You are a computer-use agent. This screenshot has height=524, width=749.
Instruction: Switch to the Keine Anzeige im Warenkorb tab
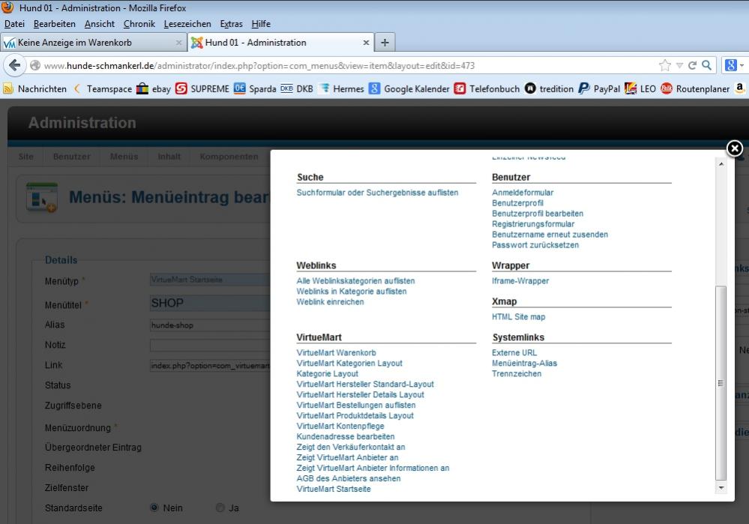(90, 43)
